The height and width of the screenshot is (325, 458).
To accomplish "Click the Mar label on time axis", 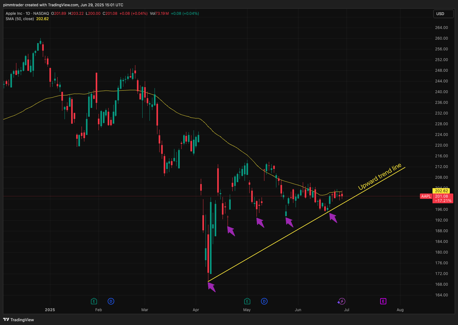I will 144,310.
